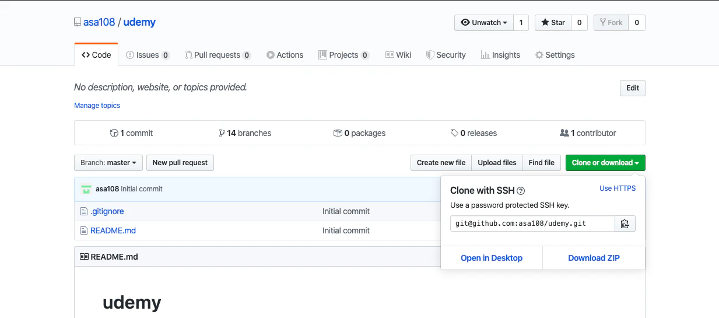Click New pull request button
Image resolution: width=719 pixels, height=318 pixels.
tap(180, 163)
